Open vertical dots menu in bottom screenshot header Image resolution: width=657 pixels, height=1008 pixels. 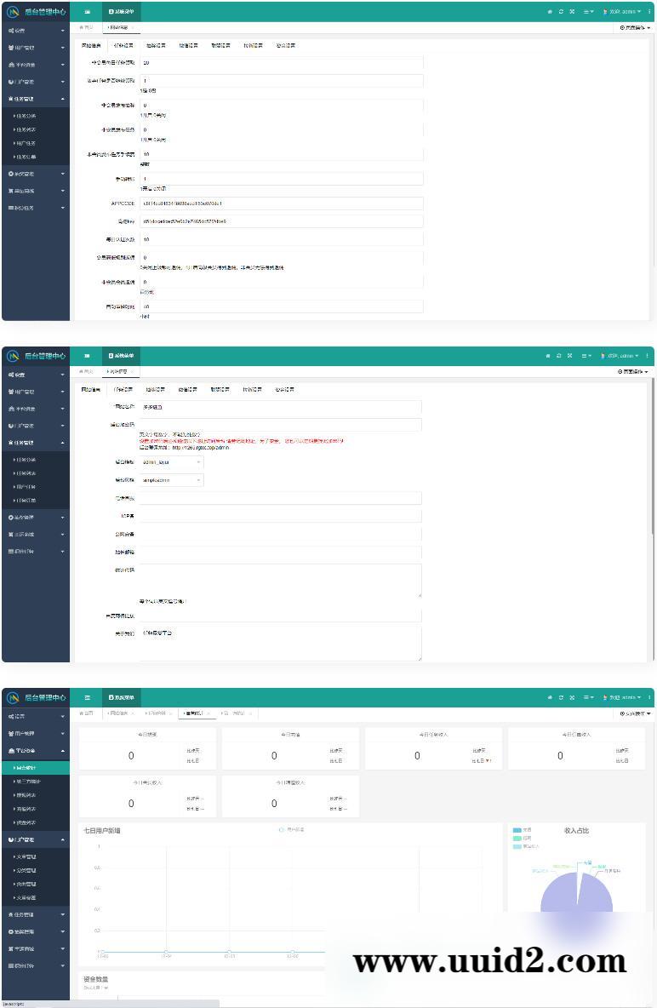(648, 697)
